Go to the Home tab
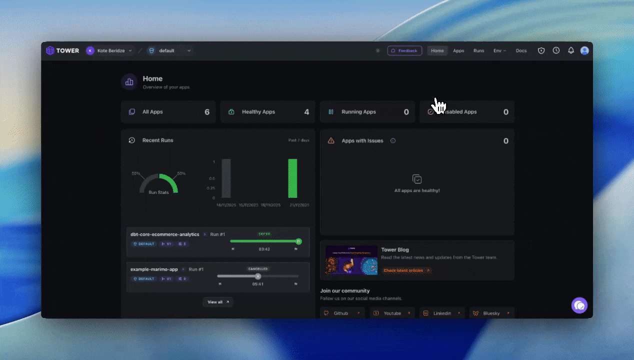This screenshot has width=634, height=360. click(437, 50)
